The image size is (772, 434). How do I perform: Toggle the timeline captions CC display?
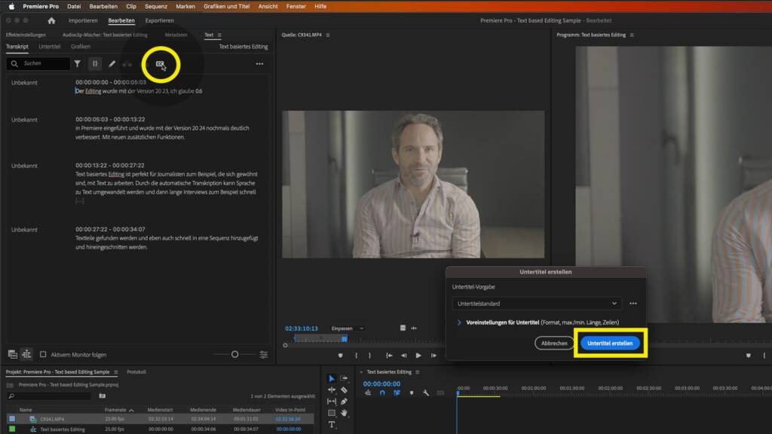(x=440, y=393)
